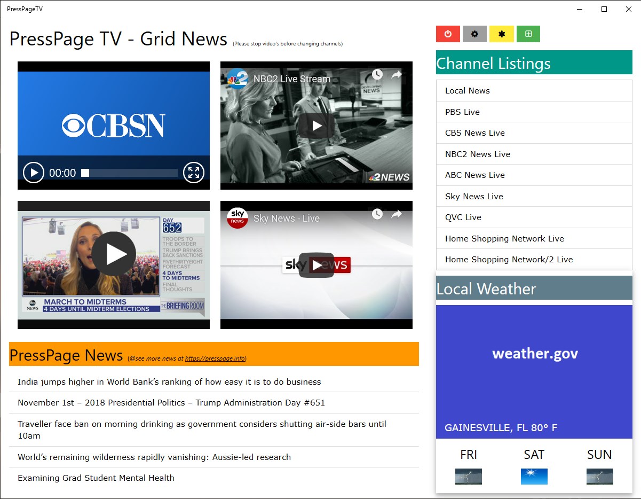Open Traveller morning drinking ban article
Image resolution: width=641 pixels, height=499 pixels.
click(214, 430)
